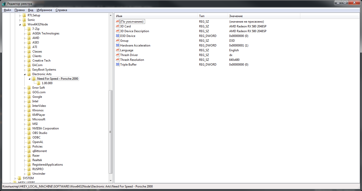
Task: Click the 1.00.000 folder icon
Action: click(39, 83)
